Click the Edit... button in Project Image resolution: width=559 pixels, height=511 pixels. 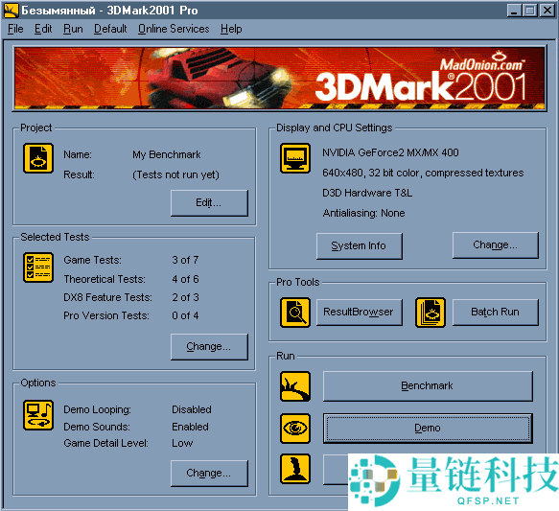click(209, 202)
